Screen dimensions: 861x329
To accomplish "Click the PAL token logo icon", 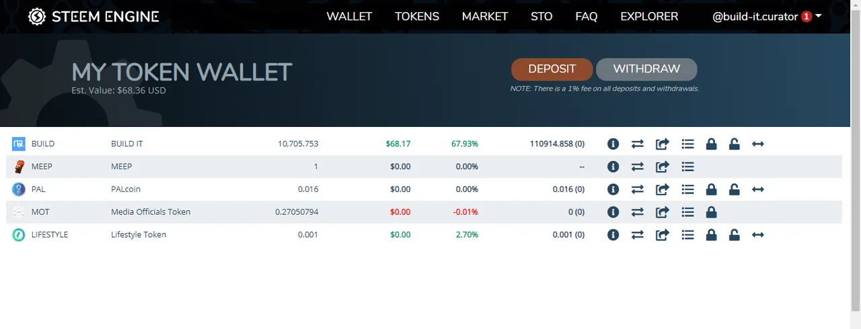I will pos(19,189).
